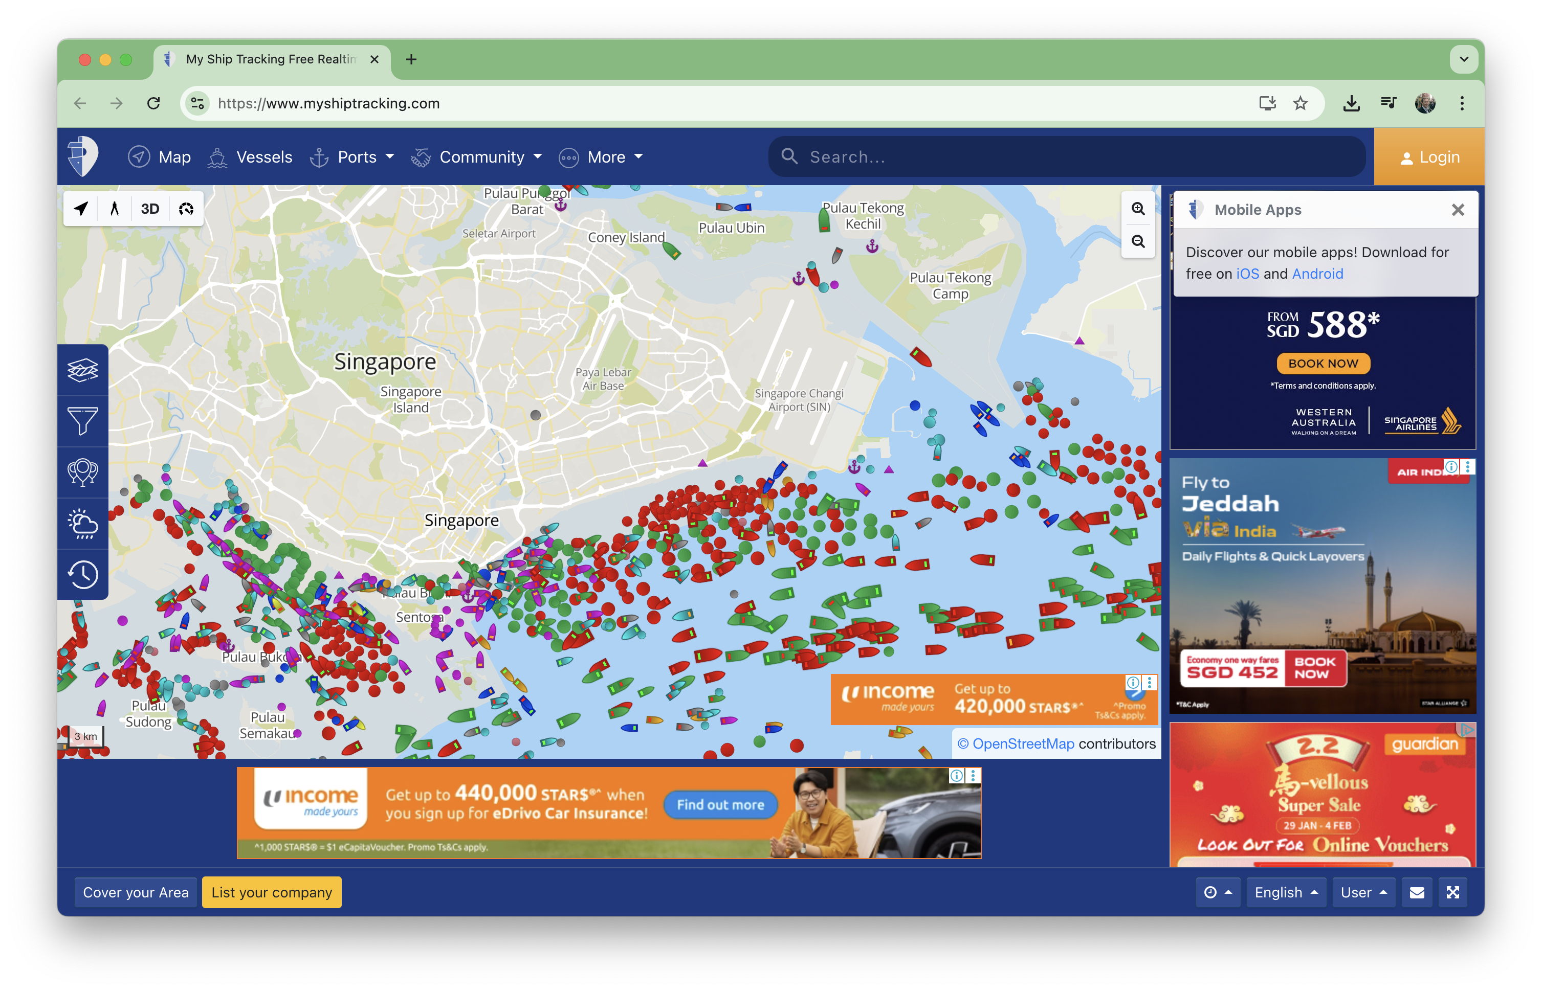Open the vessel filter tool

[x=83, y=421]
